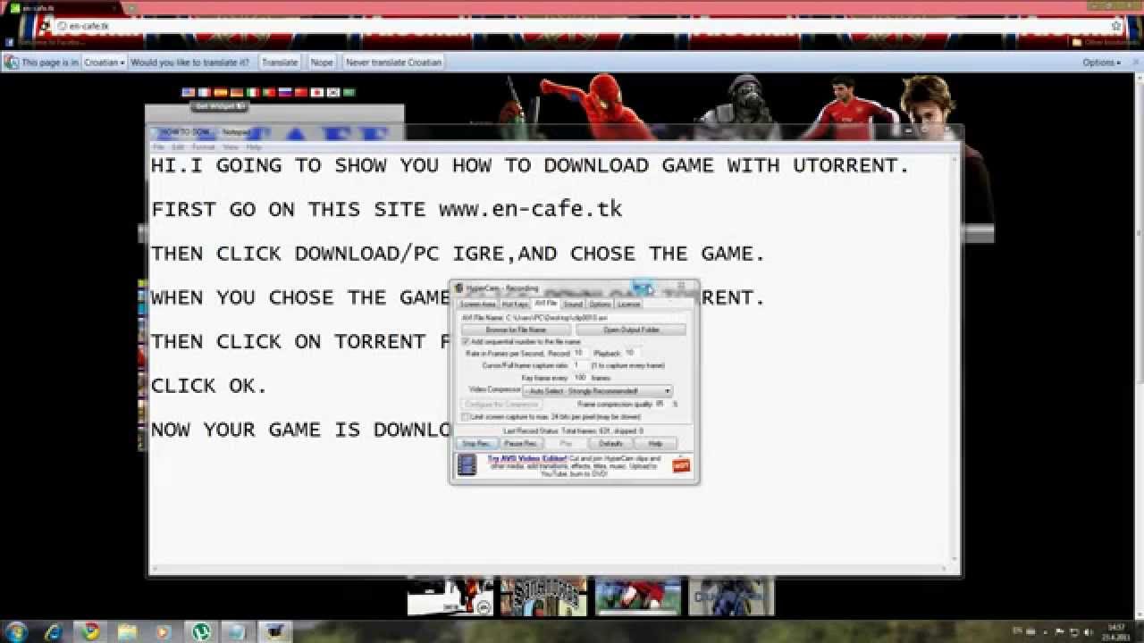
Task: Click Pause Rec. button in HyperCam
Action: 519,443
